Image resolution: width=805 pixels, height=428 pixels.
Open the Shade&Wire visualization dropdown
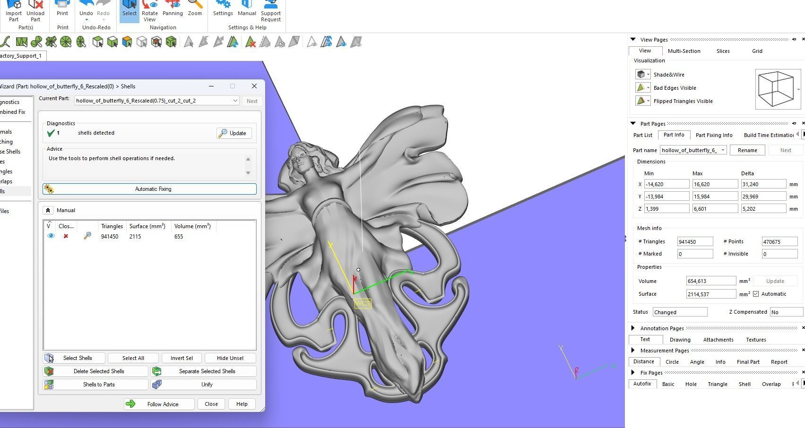pos(648,74)
